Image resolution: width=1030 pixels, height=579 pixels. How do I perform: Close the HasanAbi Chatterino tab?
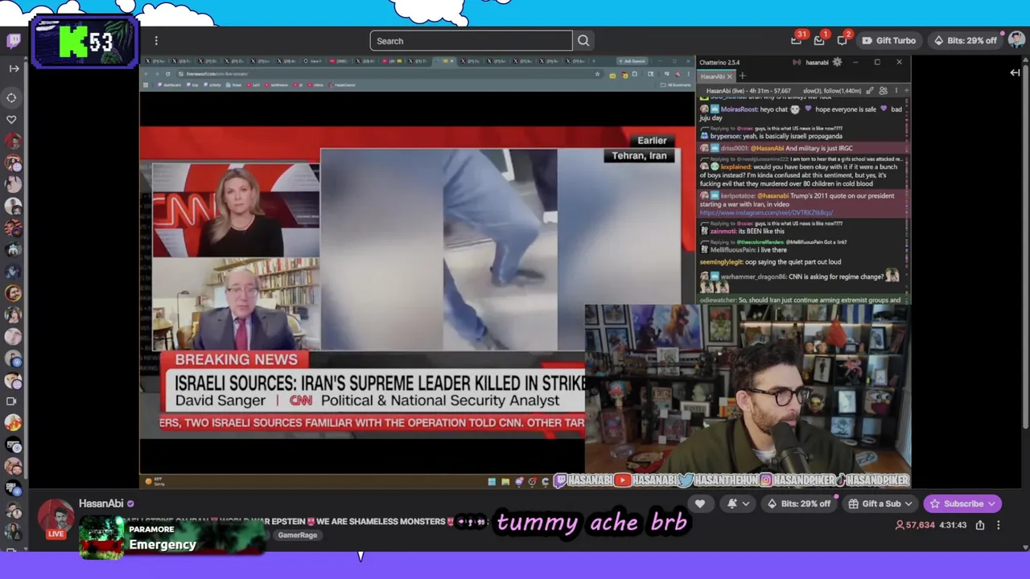[730, 76]
